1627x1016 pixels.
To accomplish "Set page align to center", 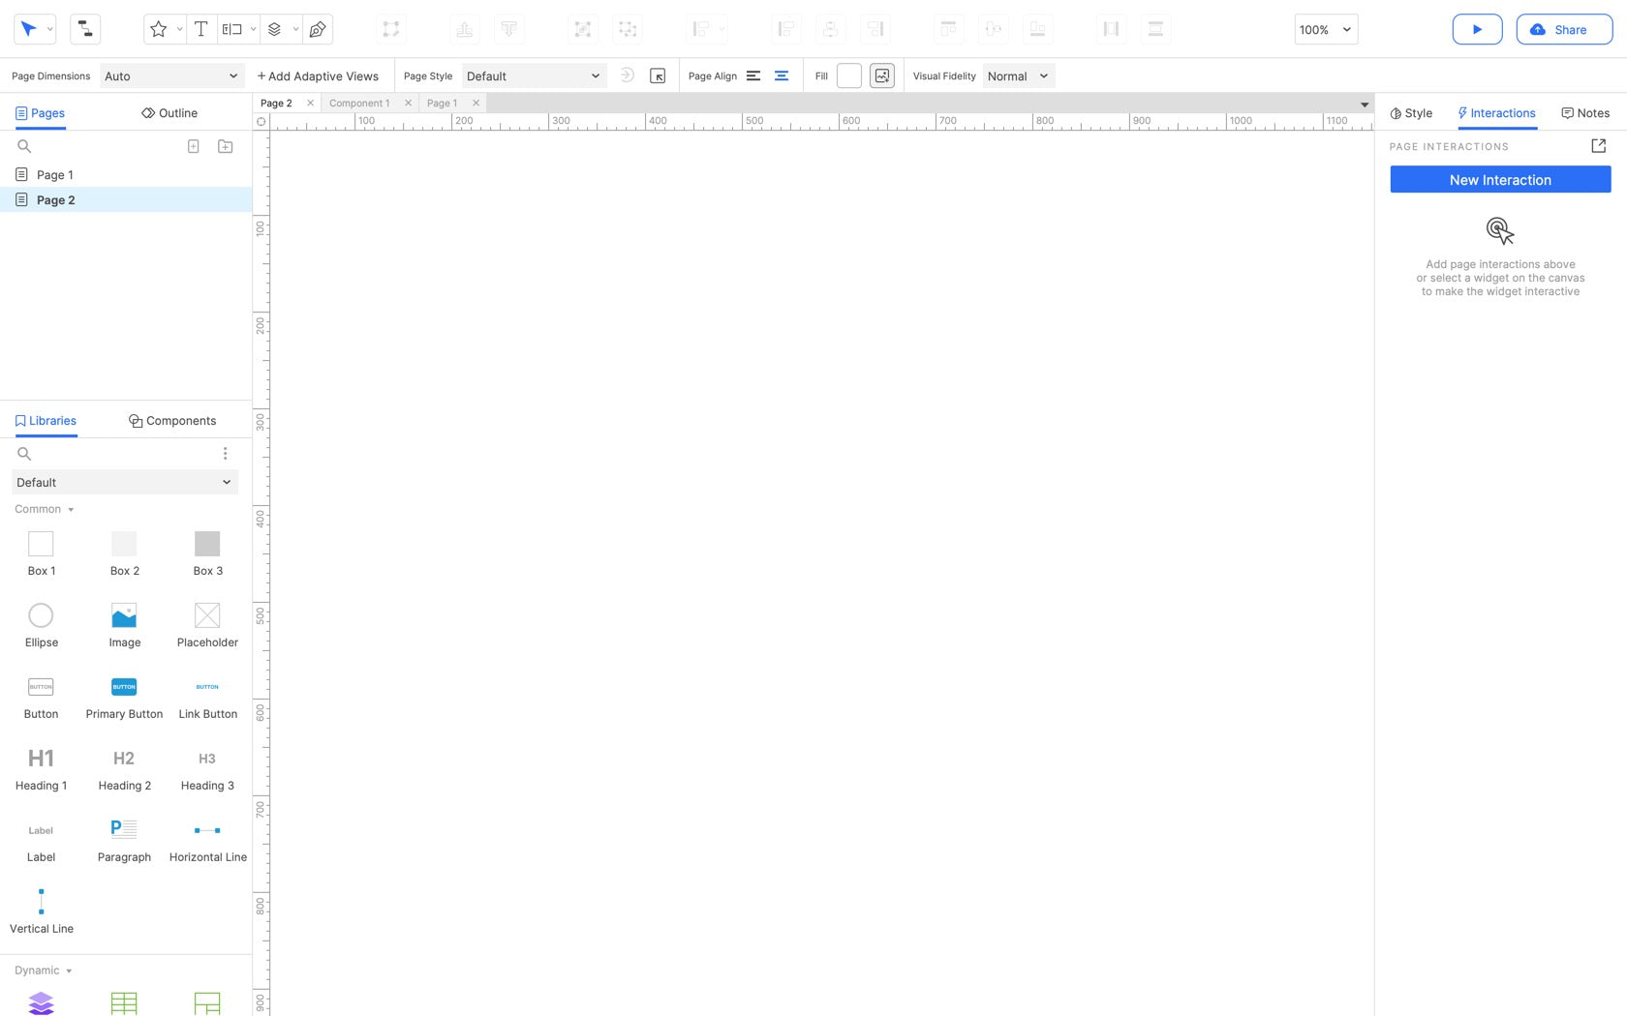I will point(782,76).
